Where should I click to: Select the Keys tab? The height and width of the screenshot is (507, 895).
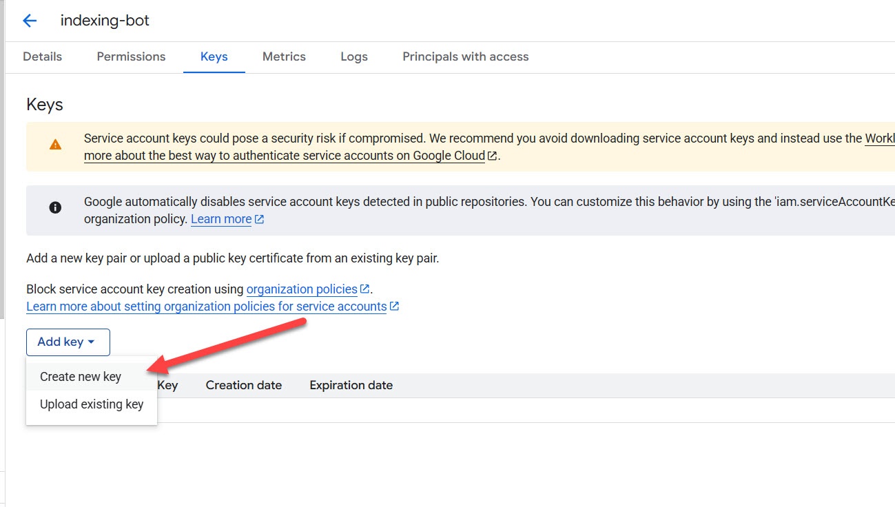click(214, 57)
